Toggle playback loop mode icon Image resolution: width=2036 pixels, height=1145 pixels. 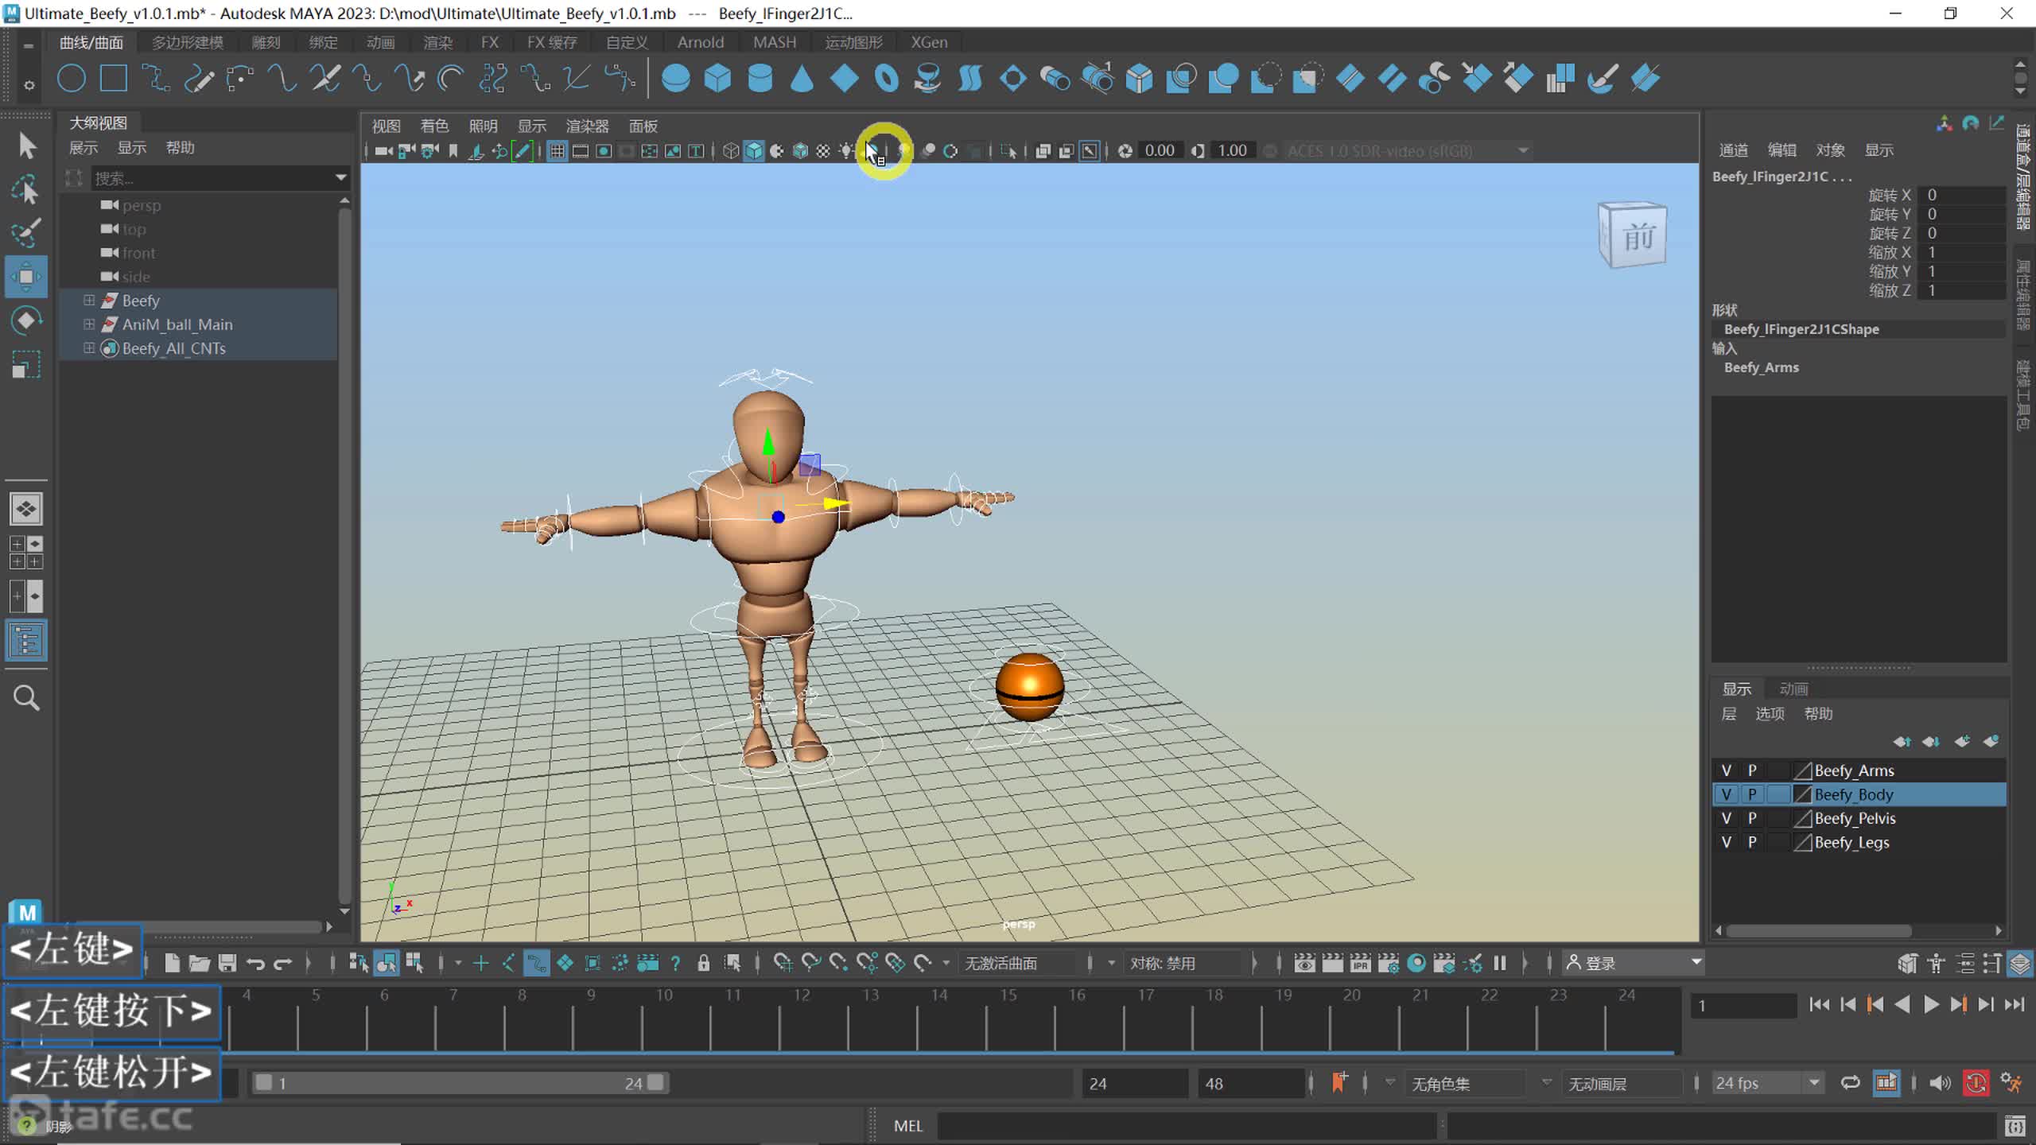1851,1083
